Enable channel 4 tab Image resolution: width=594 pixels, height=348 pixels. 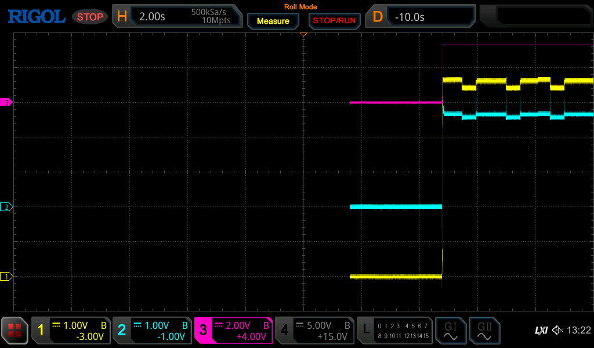tap(314, 331)
